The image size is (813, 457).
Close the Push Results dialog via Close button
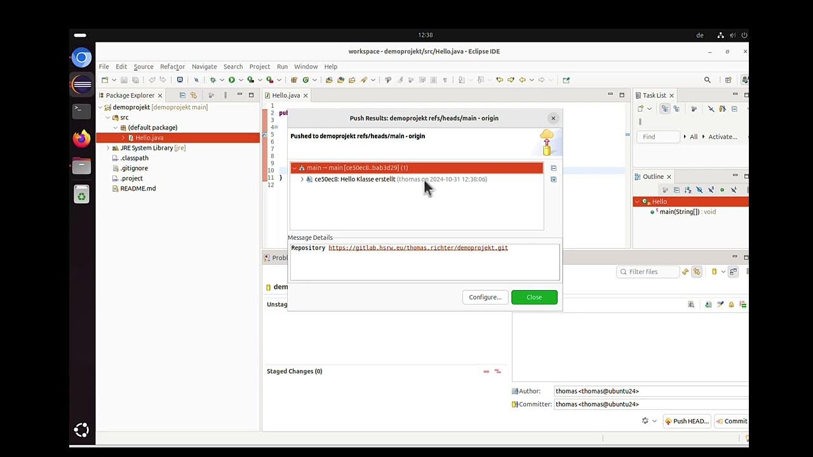534,297
